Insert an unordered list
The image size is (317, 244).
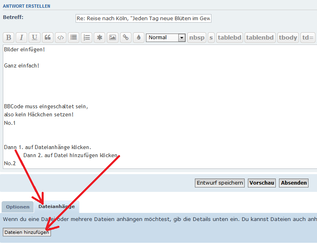coord(73,38)
